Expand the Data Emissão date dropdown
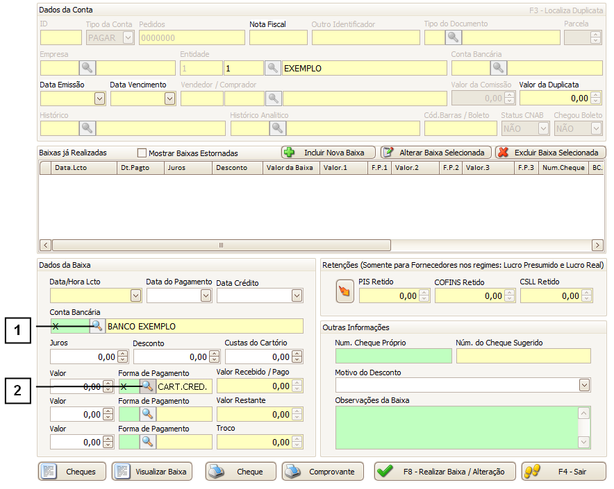The image size is (614, 489). 99,98
